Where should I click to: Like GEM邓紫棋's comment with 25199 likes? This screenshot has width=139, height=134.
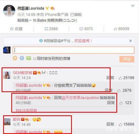(120, 78)
